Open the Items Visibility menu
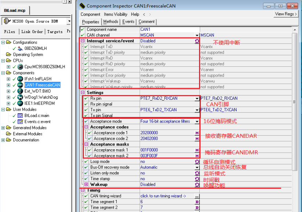 (116, 14)
